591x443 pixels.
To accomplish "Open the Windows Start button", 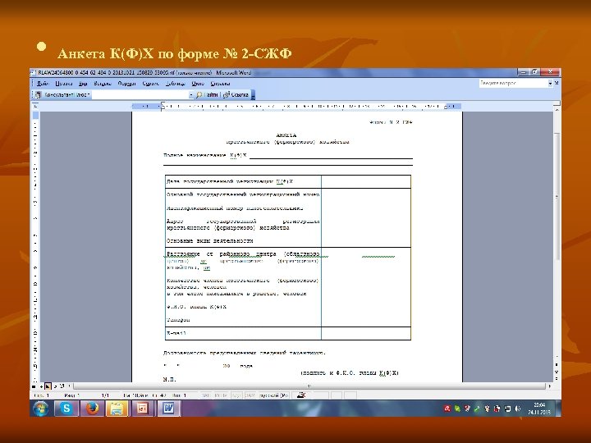I will (40, 409).
